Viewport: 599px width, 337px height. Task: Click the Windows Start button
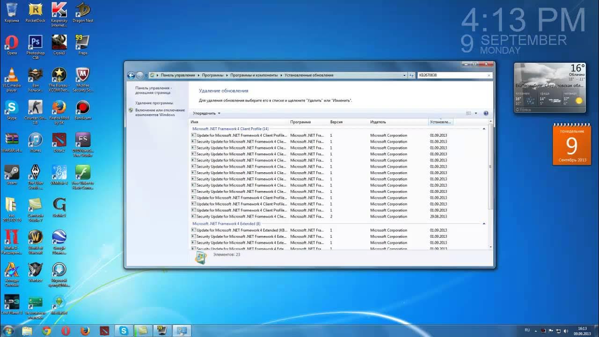click(x=8, y=331)
